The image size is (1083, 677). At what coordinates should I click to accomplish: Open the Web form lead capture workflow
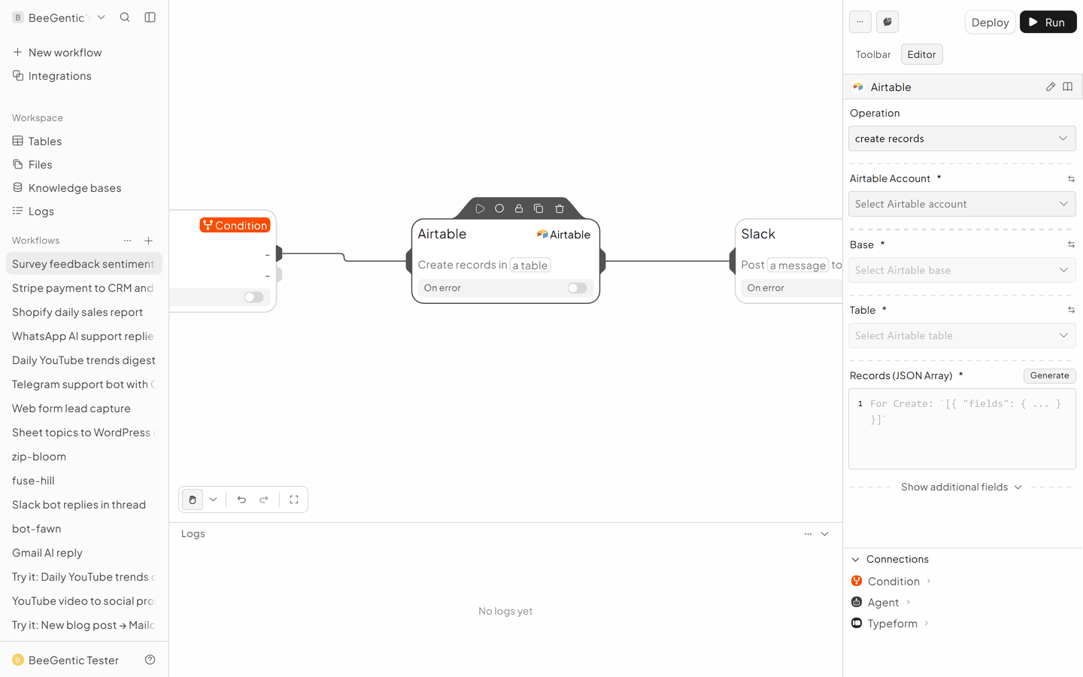[x=84, y=408]
